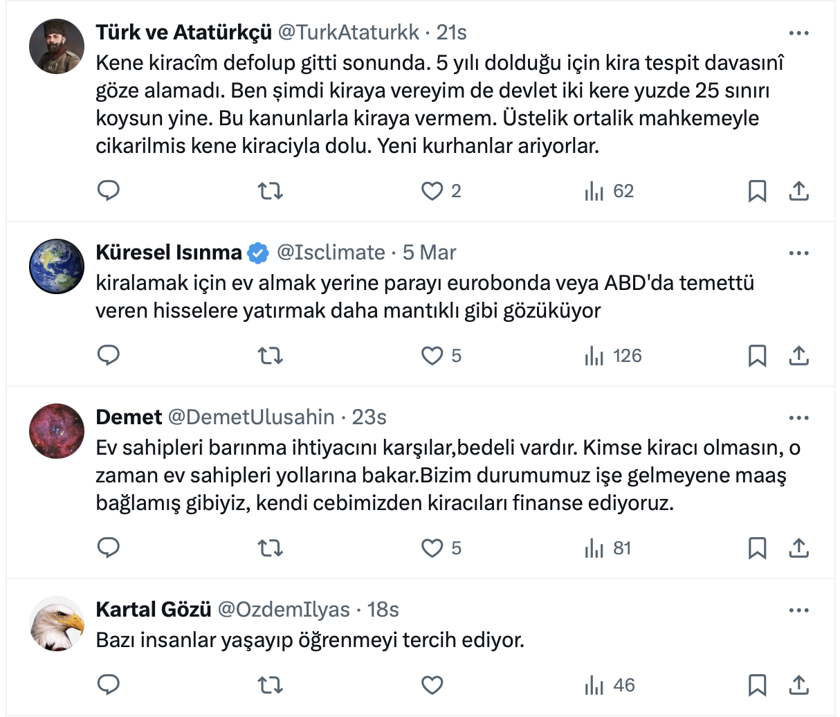840x717 pixels.
Task: Retweet Kartal Gözü's post
Action: (270, 685)
